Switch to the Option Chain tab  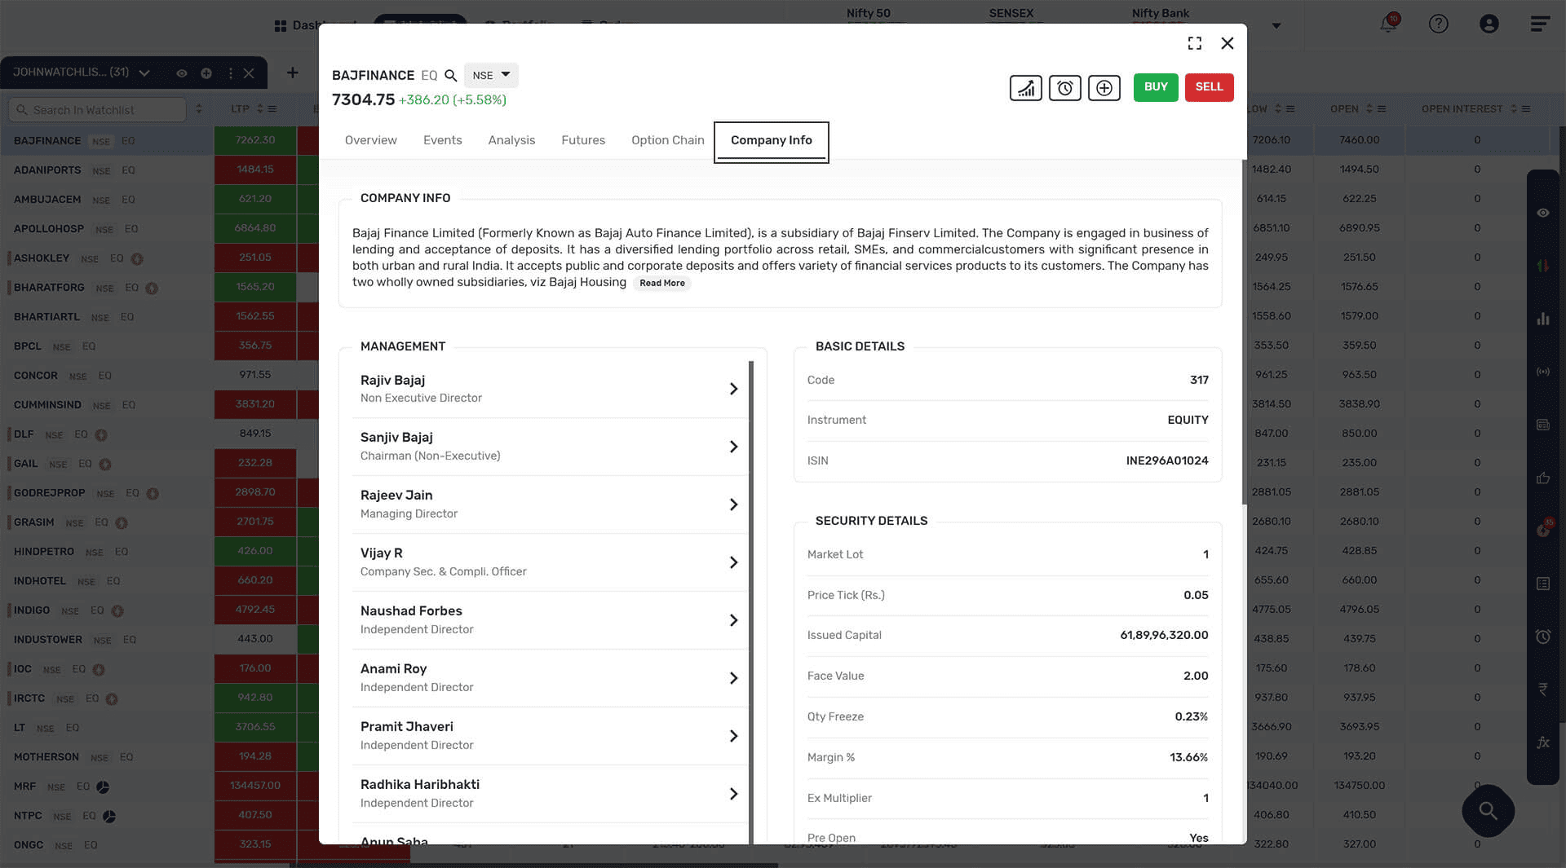pos(668,140)
